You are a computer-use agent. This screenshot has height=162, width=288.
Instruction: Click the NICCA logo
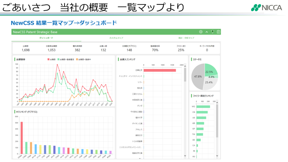pos(267,8)
